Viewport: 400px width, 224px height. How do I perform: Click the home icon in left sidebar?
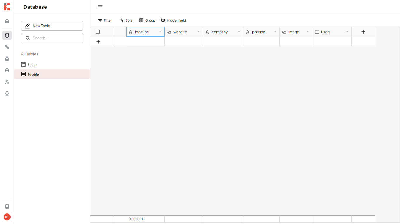tap(7, 21)
